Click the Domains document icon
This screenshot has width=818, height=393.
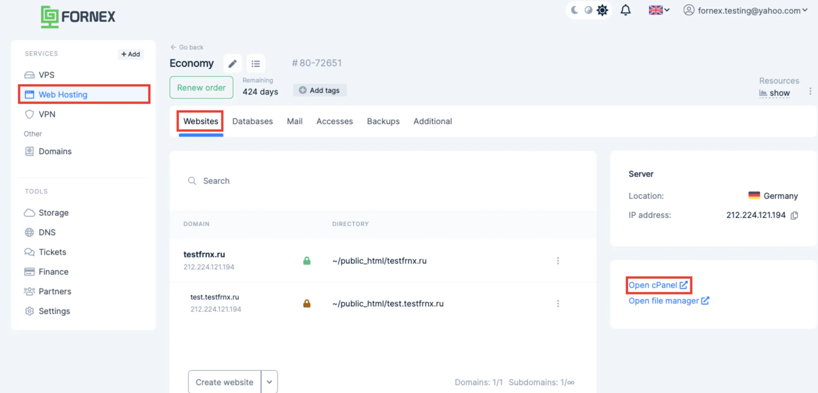(x=30, y=151)
